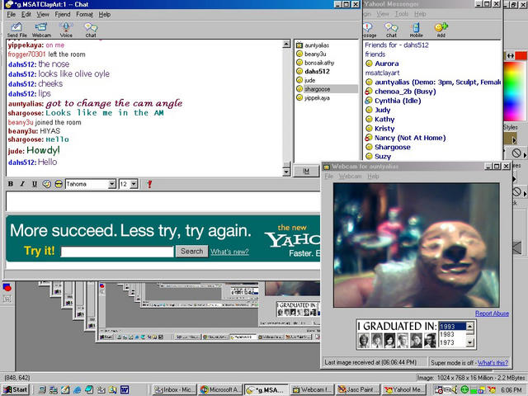Open What's this? super mode link
The width and height of the screenshot is (528, 396).
pos(493,363)
